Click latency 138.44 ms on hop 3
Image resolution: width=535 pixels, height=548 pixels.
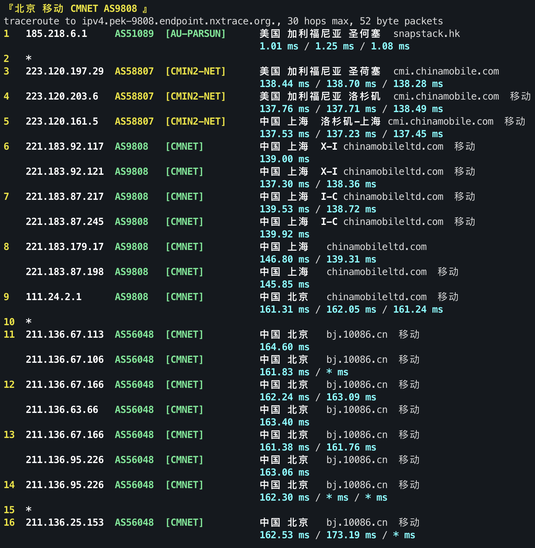(x=285, y=84)
